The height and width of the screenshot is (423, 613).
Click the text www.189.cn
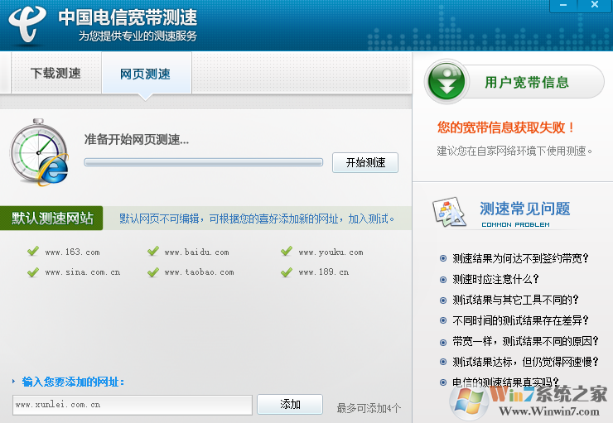point(323,272)
